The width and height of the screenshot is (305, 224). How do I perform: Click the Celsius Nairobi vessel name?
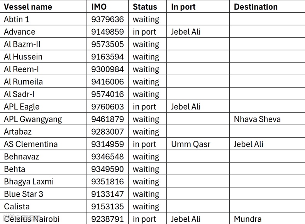tap(32, 219)
